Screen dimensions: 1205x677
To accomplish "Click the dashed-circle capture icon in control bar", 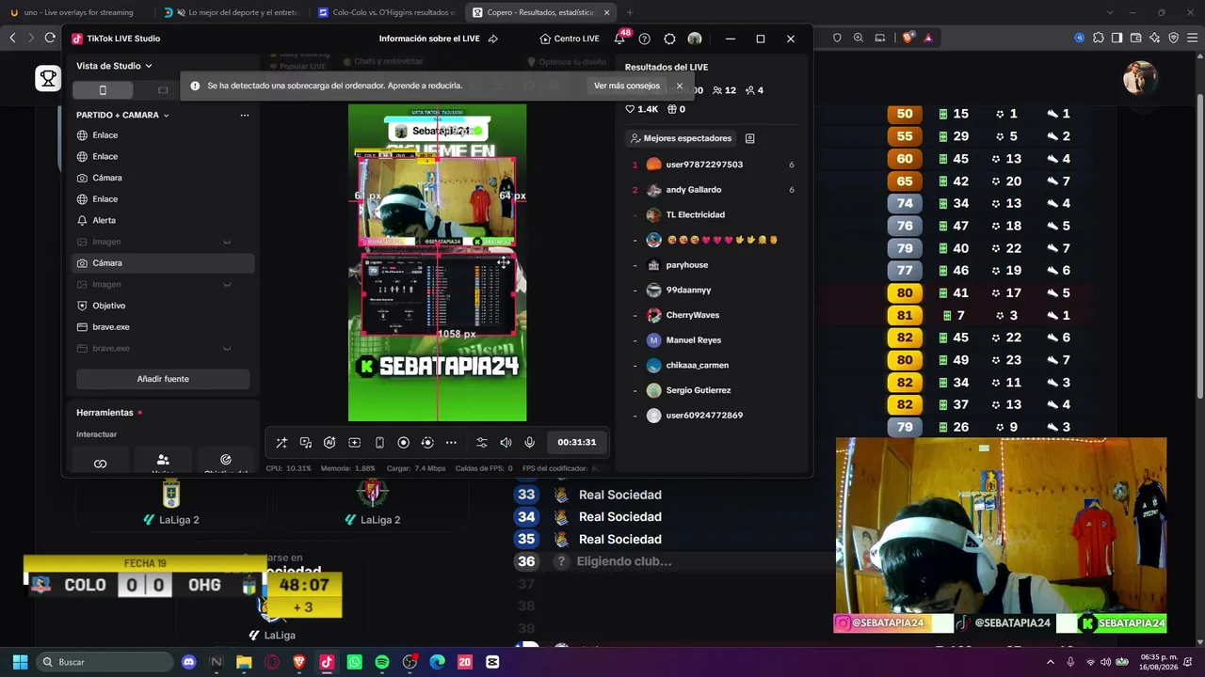I will 427,442.
